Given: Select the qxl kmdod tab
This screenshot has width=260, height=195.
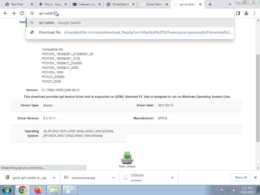Looking at the screenshot, I should pos(188,4).
